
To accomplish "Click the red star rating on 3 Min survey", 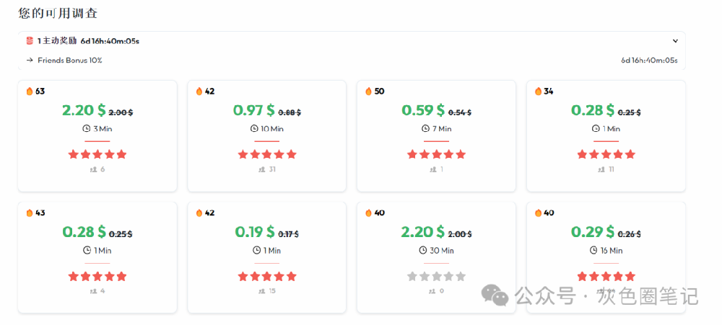I will pyautogui.click(x=97, y=154).
